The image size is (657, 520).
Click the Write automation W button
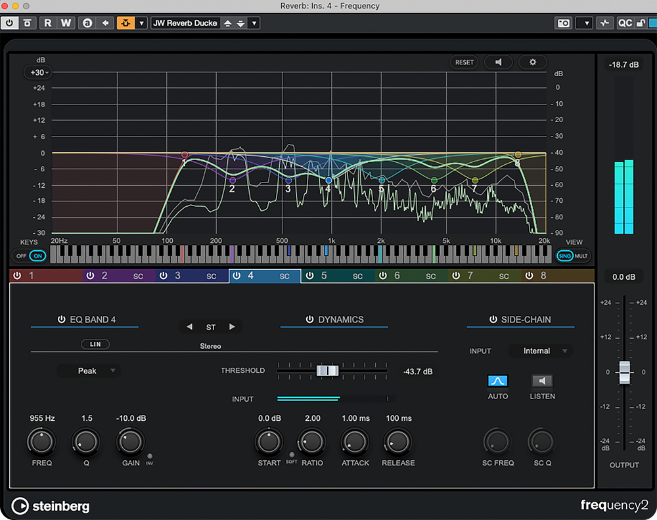pyautogui.click(x=66, y=23)
